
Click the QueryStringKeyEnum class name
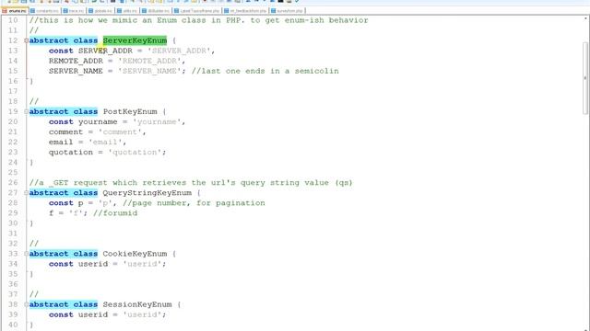[147, 193]
